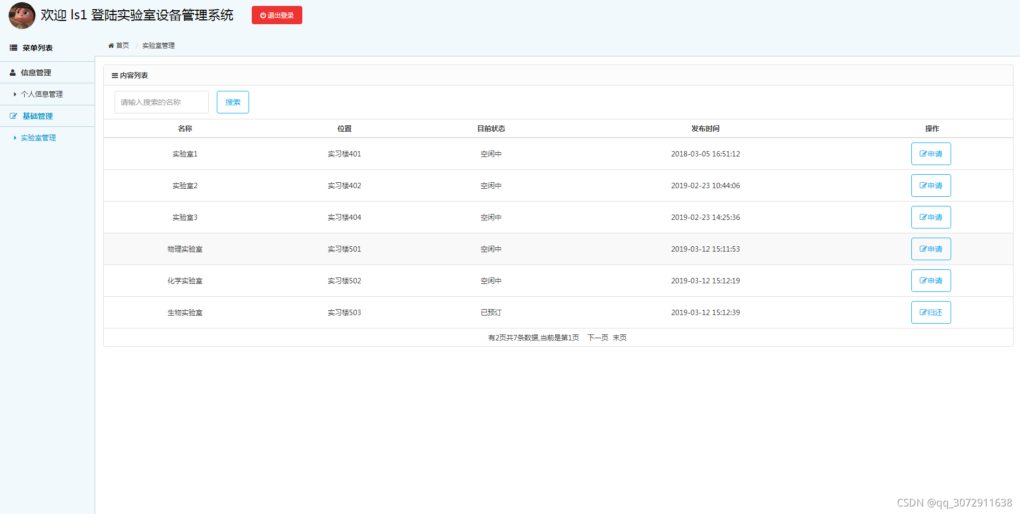Image resolution: width=1020 pixels, height=514 pixels.
Task: Click the 名称 column header
Action: [185, 128]
